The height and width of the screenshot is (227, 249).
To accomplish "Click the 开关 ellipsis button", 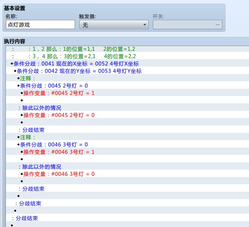I will (x=218, y=24).
